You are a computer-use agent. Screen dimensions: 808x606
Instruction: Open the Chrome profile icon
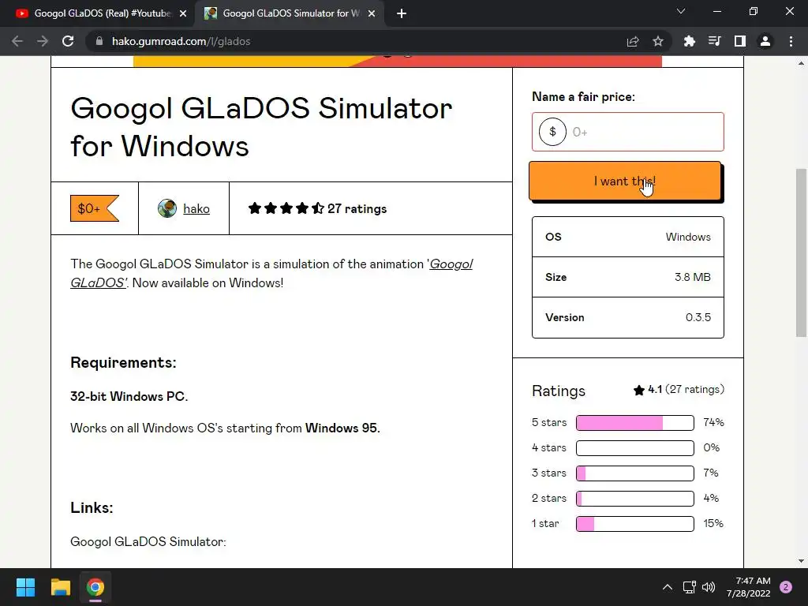[765, 41]
